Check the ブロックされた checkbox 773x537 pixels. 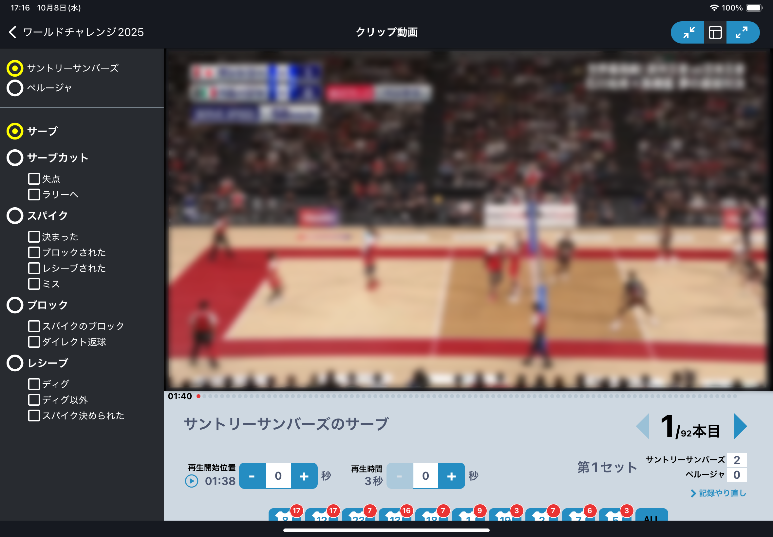tap(34, 252)
